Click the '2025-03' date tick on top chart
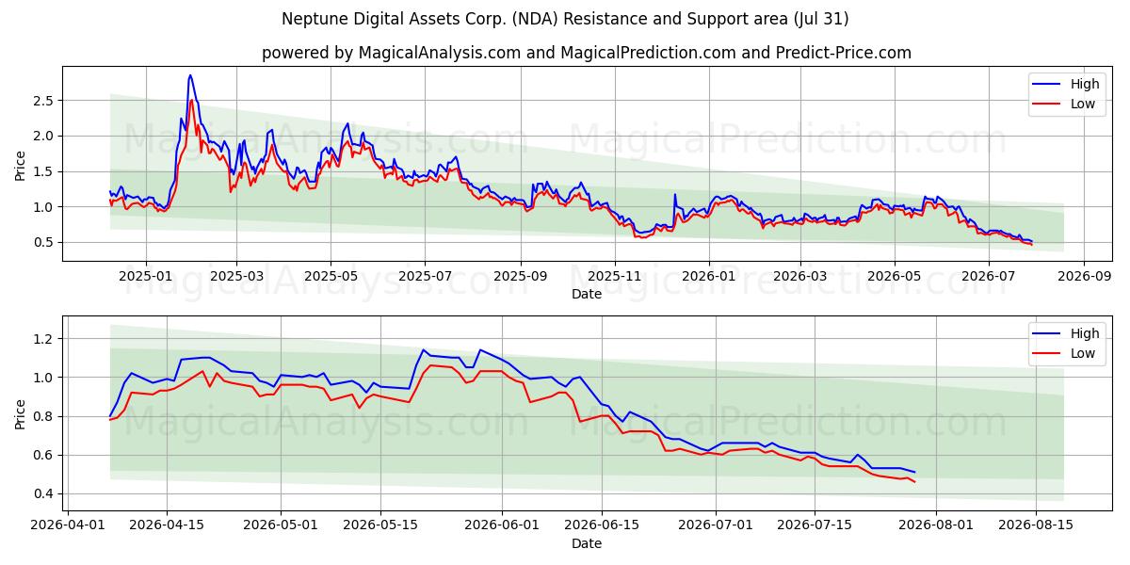This screenshot has height=565, width=1130. (x=235, y=276)
